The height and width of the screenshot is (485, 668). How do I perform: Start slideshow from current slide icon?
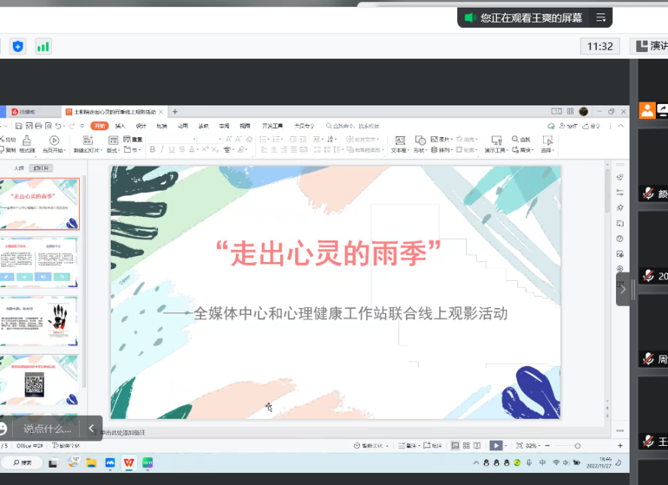tap(53, 141)
